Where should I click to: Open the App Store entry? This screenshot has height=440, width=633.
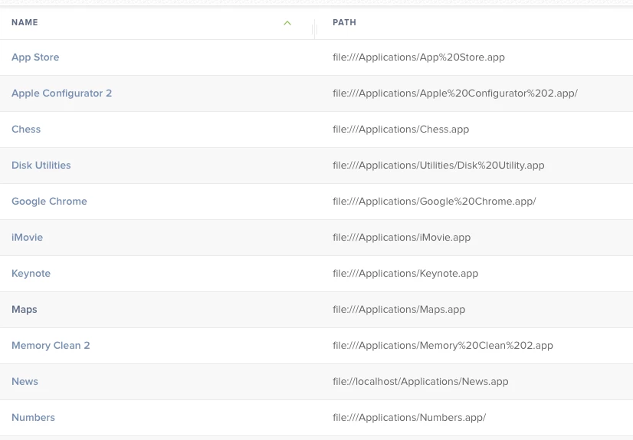pyautogui.click(x=35, y=57)
